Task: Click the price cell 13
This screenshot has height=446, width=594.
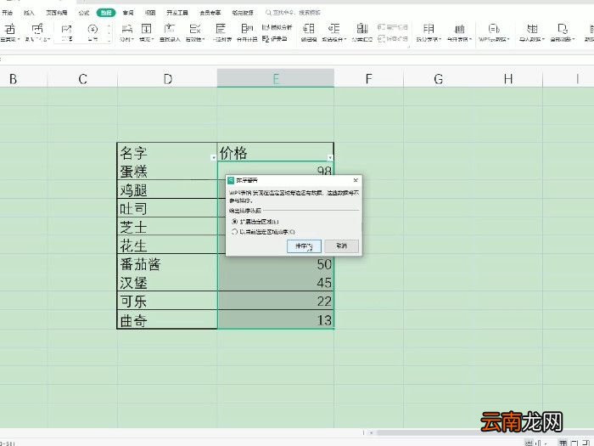Action: 276,319
